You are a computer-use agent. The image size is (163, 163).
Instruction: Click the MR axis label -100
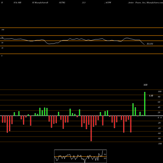pos(160,144)
